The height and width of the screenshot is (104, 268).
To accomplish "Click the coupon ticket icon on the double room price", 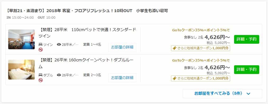I will pos(175,78).
